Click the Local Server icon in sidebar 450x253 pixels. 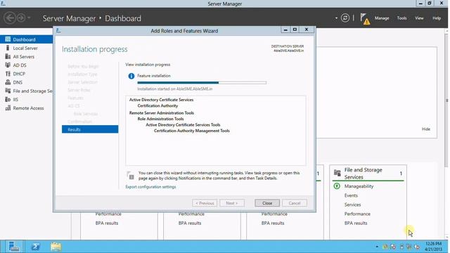click(8, 48)
